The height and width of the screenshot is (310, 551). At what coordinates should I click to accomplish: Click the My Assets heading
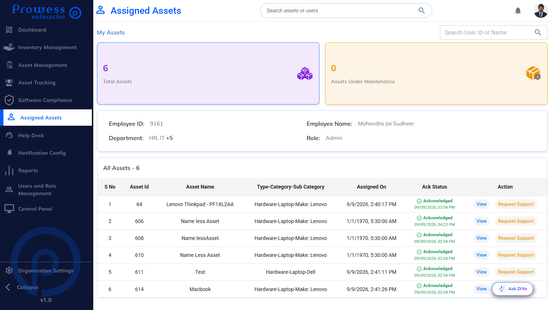click(111, 32)
